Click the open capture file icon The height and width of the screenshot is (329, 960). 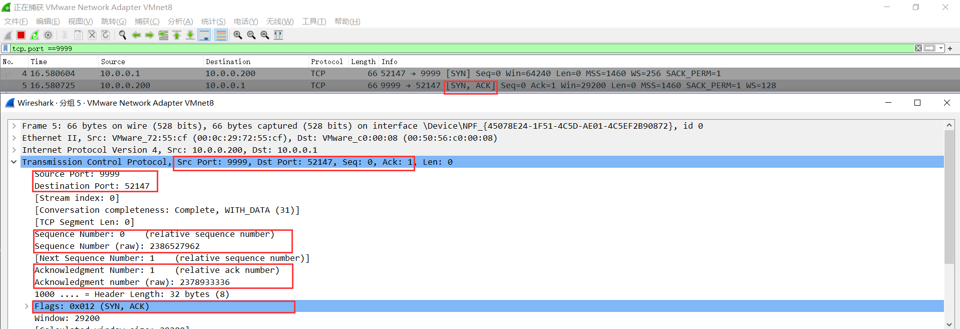click(x=65, y=35)
